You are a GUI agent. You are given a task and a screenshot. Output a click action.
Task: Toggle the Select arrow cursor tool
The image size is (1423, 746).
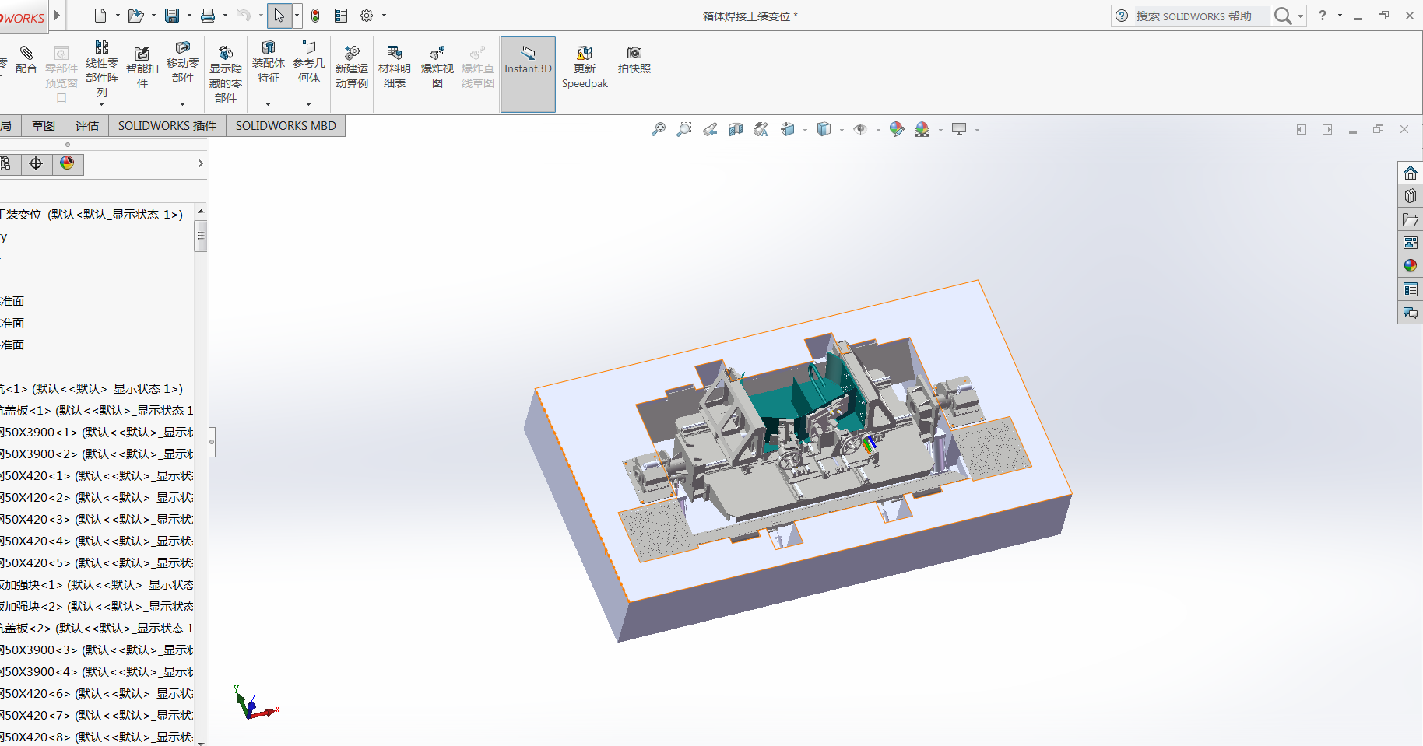(279, 16)
